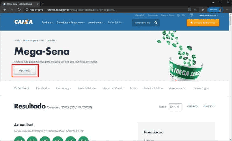Open the InPrivate profile badge
The width and height of the screenshot is (232, 141).
[x=216, y=10]
